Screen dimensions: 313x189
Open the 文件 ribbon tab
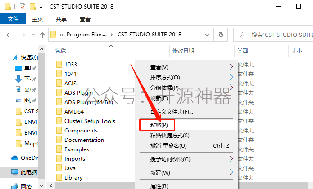(13, 19)
